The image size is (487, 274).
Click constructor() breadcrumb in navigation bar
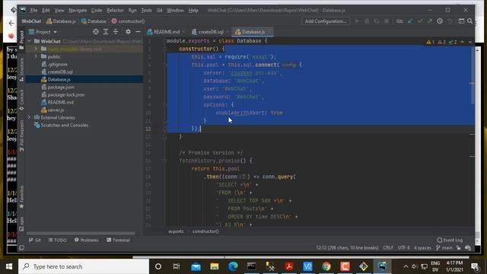click(129, 21)
